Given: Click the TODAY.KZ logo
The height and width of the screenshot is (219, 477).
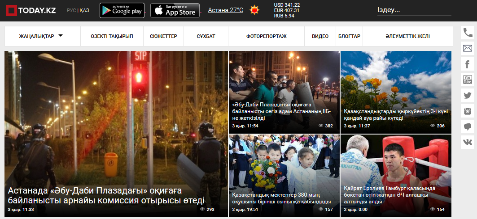Looking at the screenshot, I should tap(31, 10).
